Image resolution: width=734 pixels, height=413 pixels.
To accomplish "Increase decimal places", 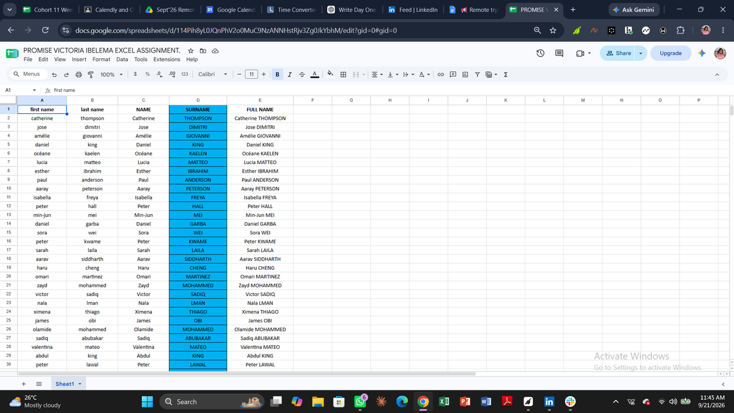I will pos(171,74).
